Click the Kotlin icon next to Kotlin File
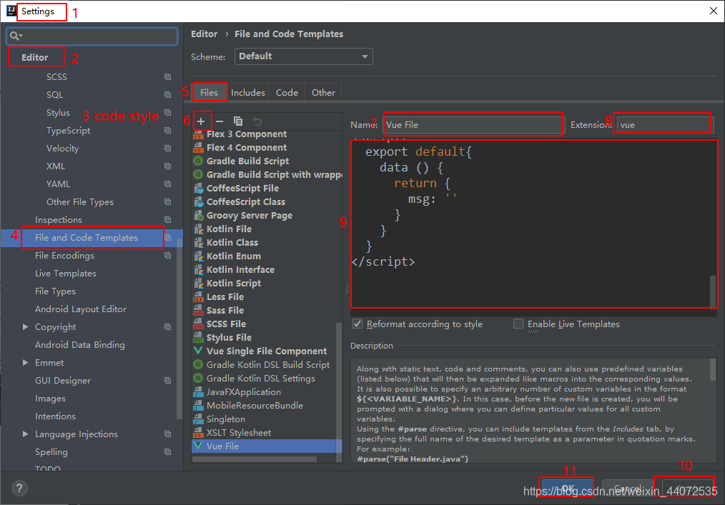 click(198, 229)
